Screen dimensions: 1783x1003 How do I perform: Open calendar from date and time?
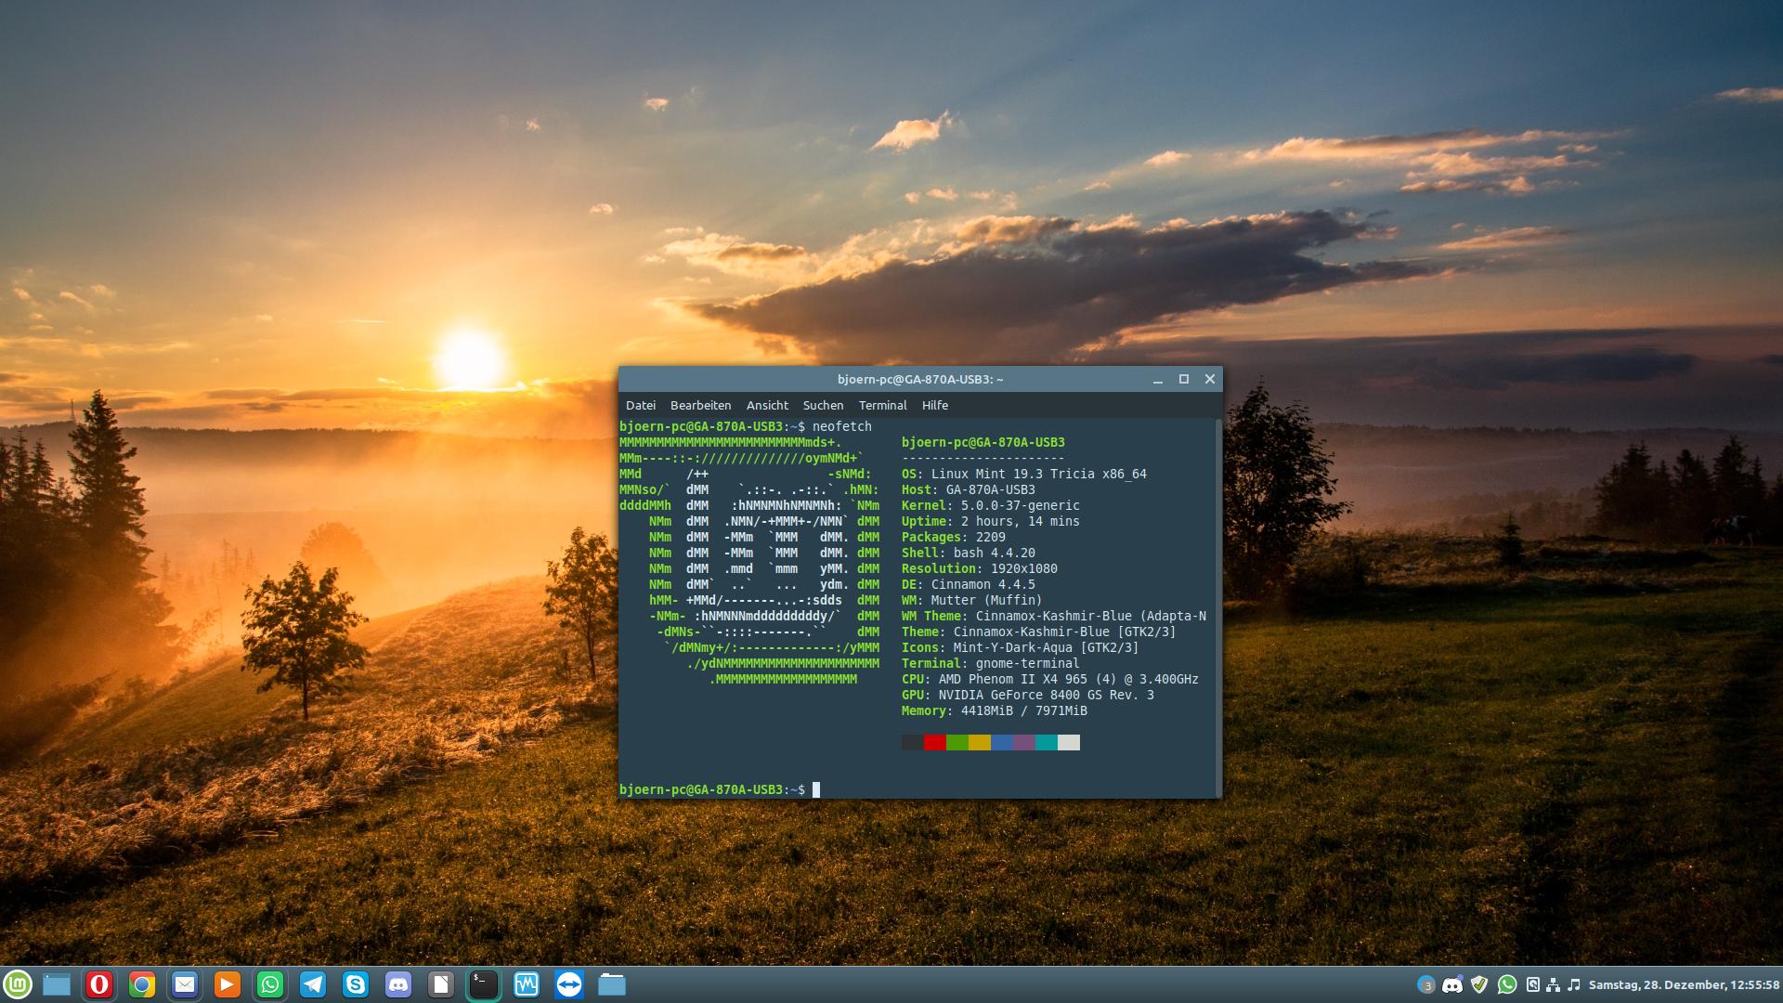pyautogui.click(x=1683, y=984)
